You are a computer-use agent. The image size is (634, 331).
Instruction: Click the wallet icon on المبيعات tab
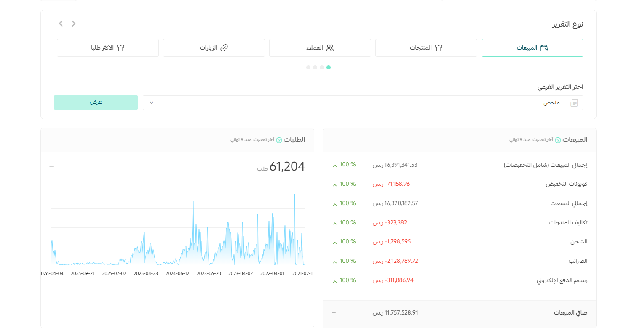pyautogui.click(x=544, y=48)
